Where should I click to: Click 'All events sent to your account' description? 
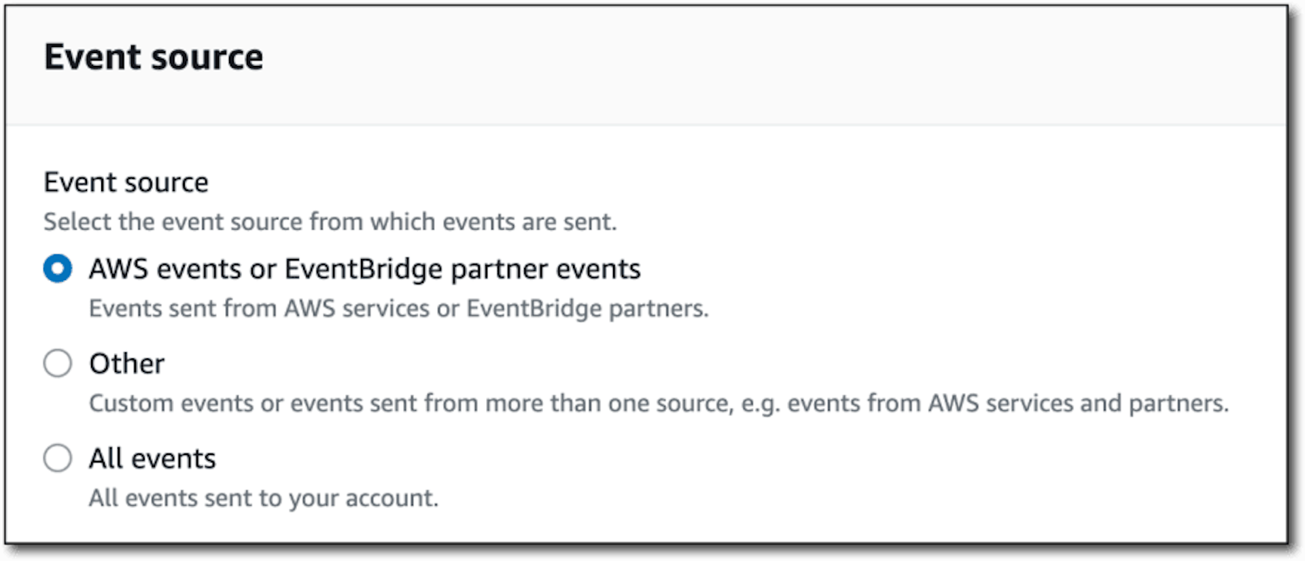point(264,498)
